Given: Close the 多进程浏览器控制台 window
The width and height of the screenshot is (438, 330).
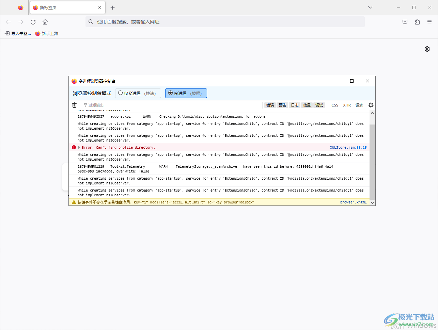Looking at the screenshot, I should [367, 81].
